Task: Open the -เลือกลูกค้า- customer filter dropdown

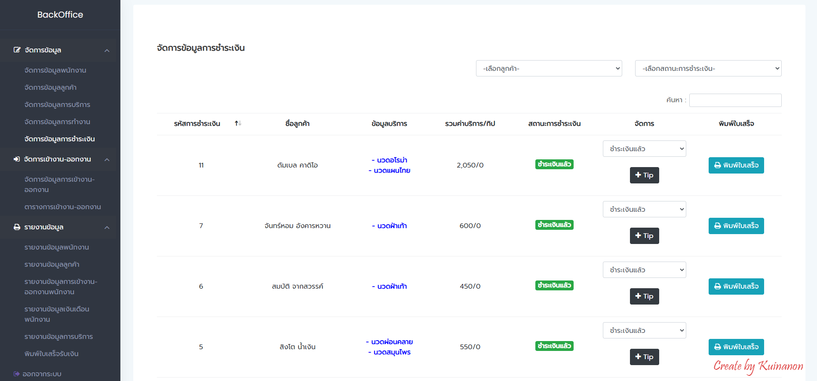Action: 549,69
